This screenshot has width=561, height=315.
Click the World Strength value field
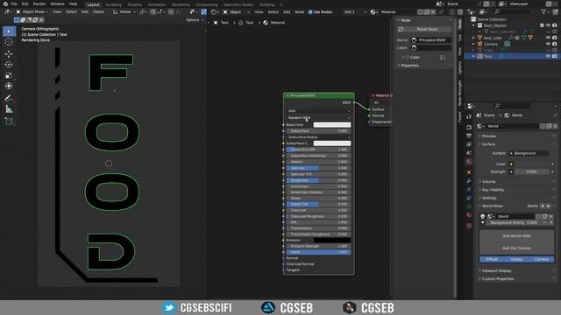coord(532,171)
